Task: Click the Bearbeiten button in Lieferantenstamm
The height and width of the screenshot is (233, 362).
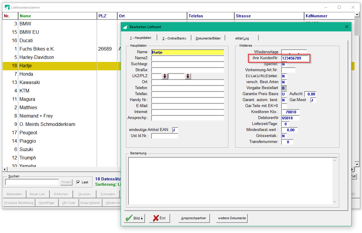Action: pos(14,194)
